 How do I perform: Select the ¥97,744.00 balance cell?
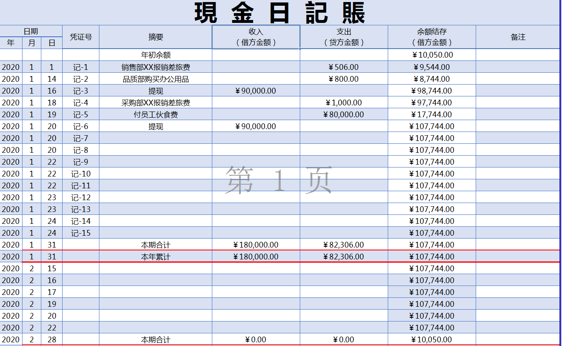432,103
